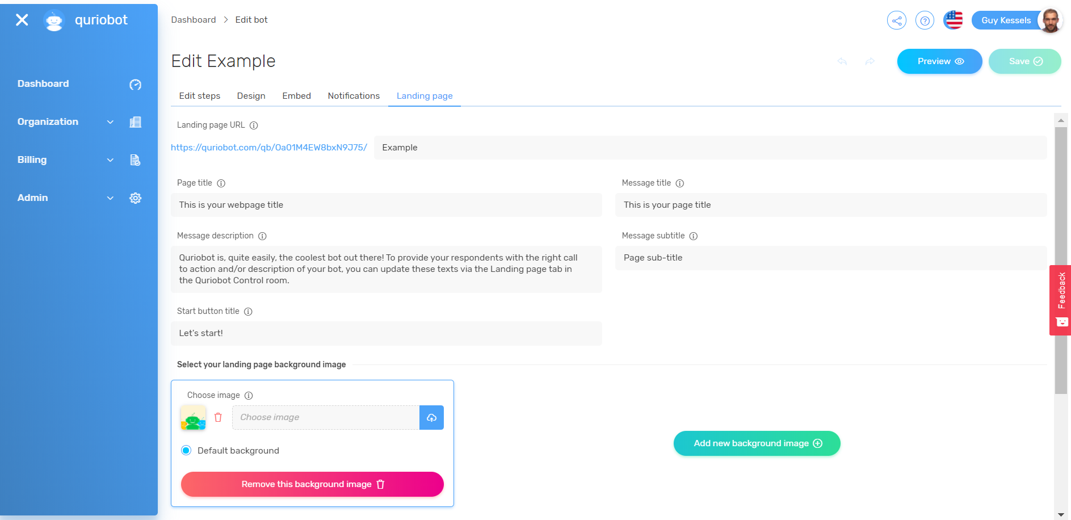The image size is (1071, 520).
Task: Expand the Admin menu chevron
Action: 111,198
